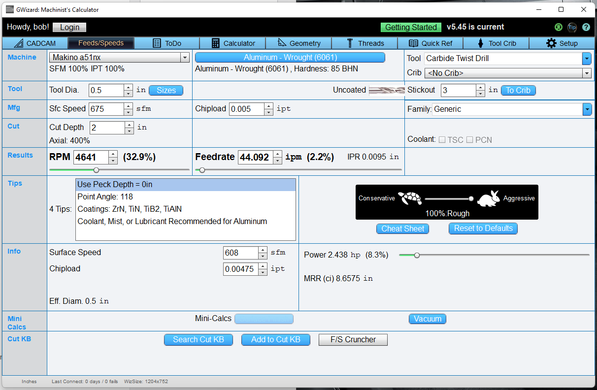
Task: Open help using the question mark icon
Action: point(586,28)
